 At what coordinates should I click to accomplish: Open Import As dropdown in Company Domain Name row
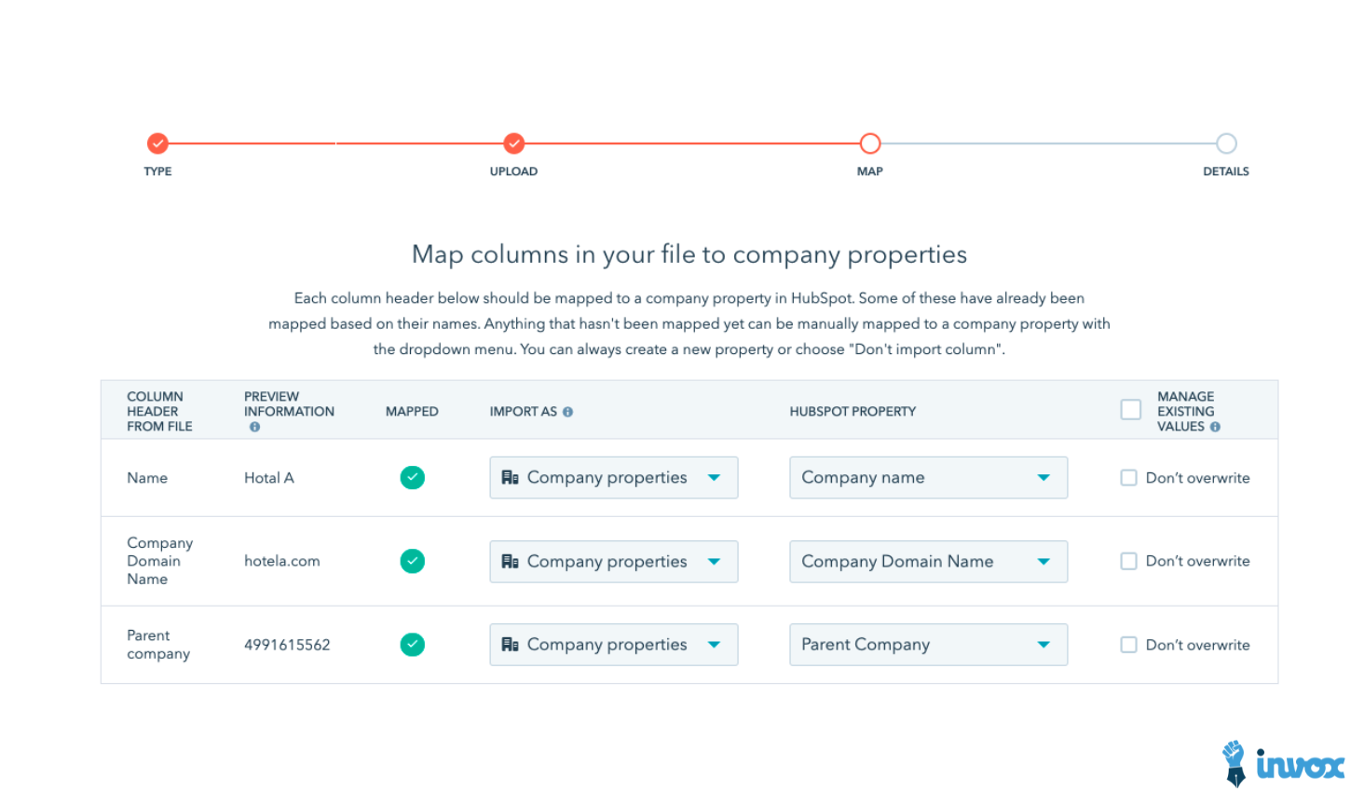pos(614,562)
